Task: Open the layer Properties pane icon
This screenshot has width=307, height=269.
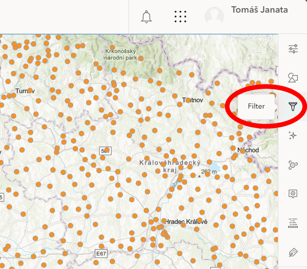Action: (x=293, y=48)
